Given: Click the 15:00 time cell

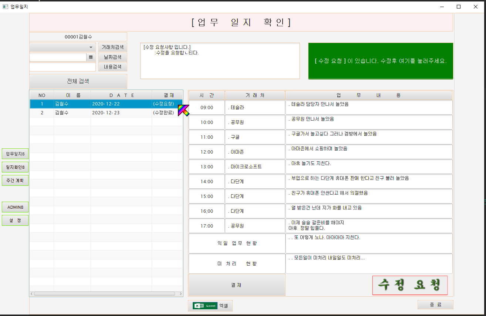Looking at the screenshot, I should click(x=207, y=196).
